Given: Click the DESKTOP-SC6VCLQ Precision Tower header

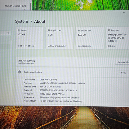Looking at the screenshot, I should tap(26, 62).
